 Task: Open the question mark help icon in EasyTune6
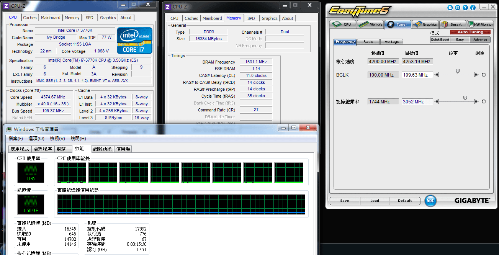[465, 8]
